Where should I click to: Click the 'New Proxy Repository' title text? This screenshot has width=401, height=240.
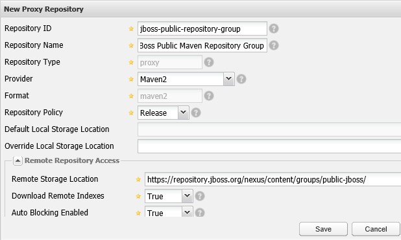click(43, 9)
